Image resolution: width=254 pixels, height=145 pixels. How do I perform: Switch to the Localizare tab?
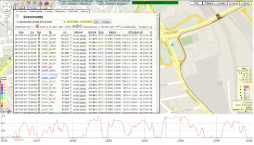pos(21,11)
